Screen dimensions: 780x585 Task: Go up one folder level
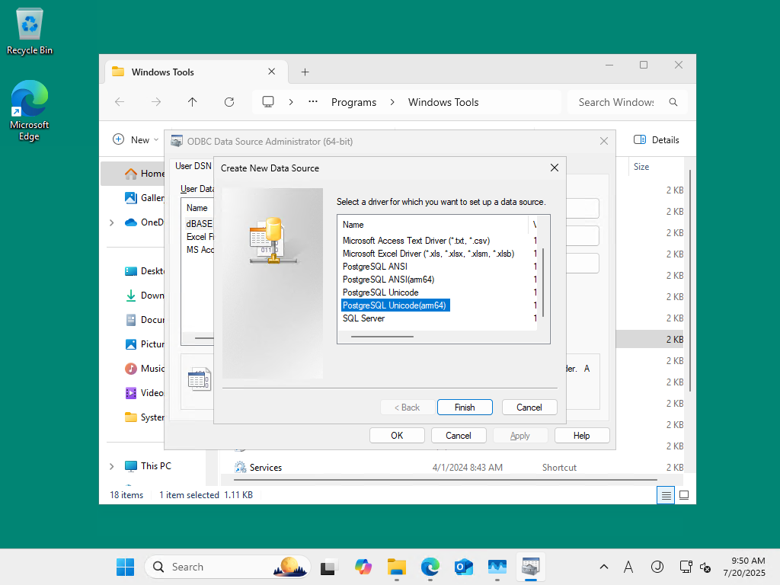point(193,102)
